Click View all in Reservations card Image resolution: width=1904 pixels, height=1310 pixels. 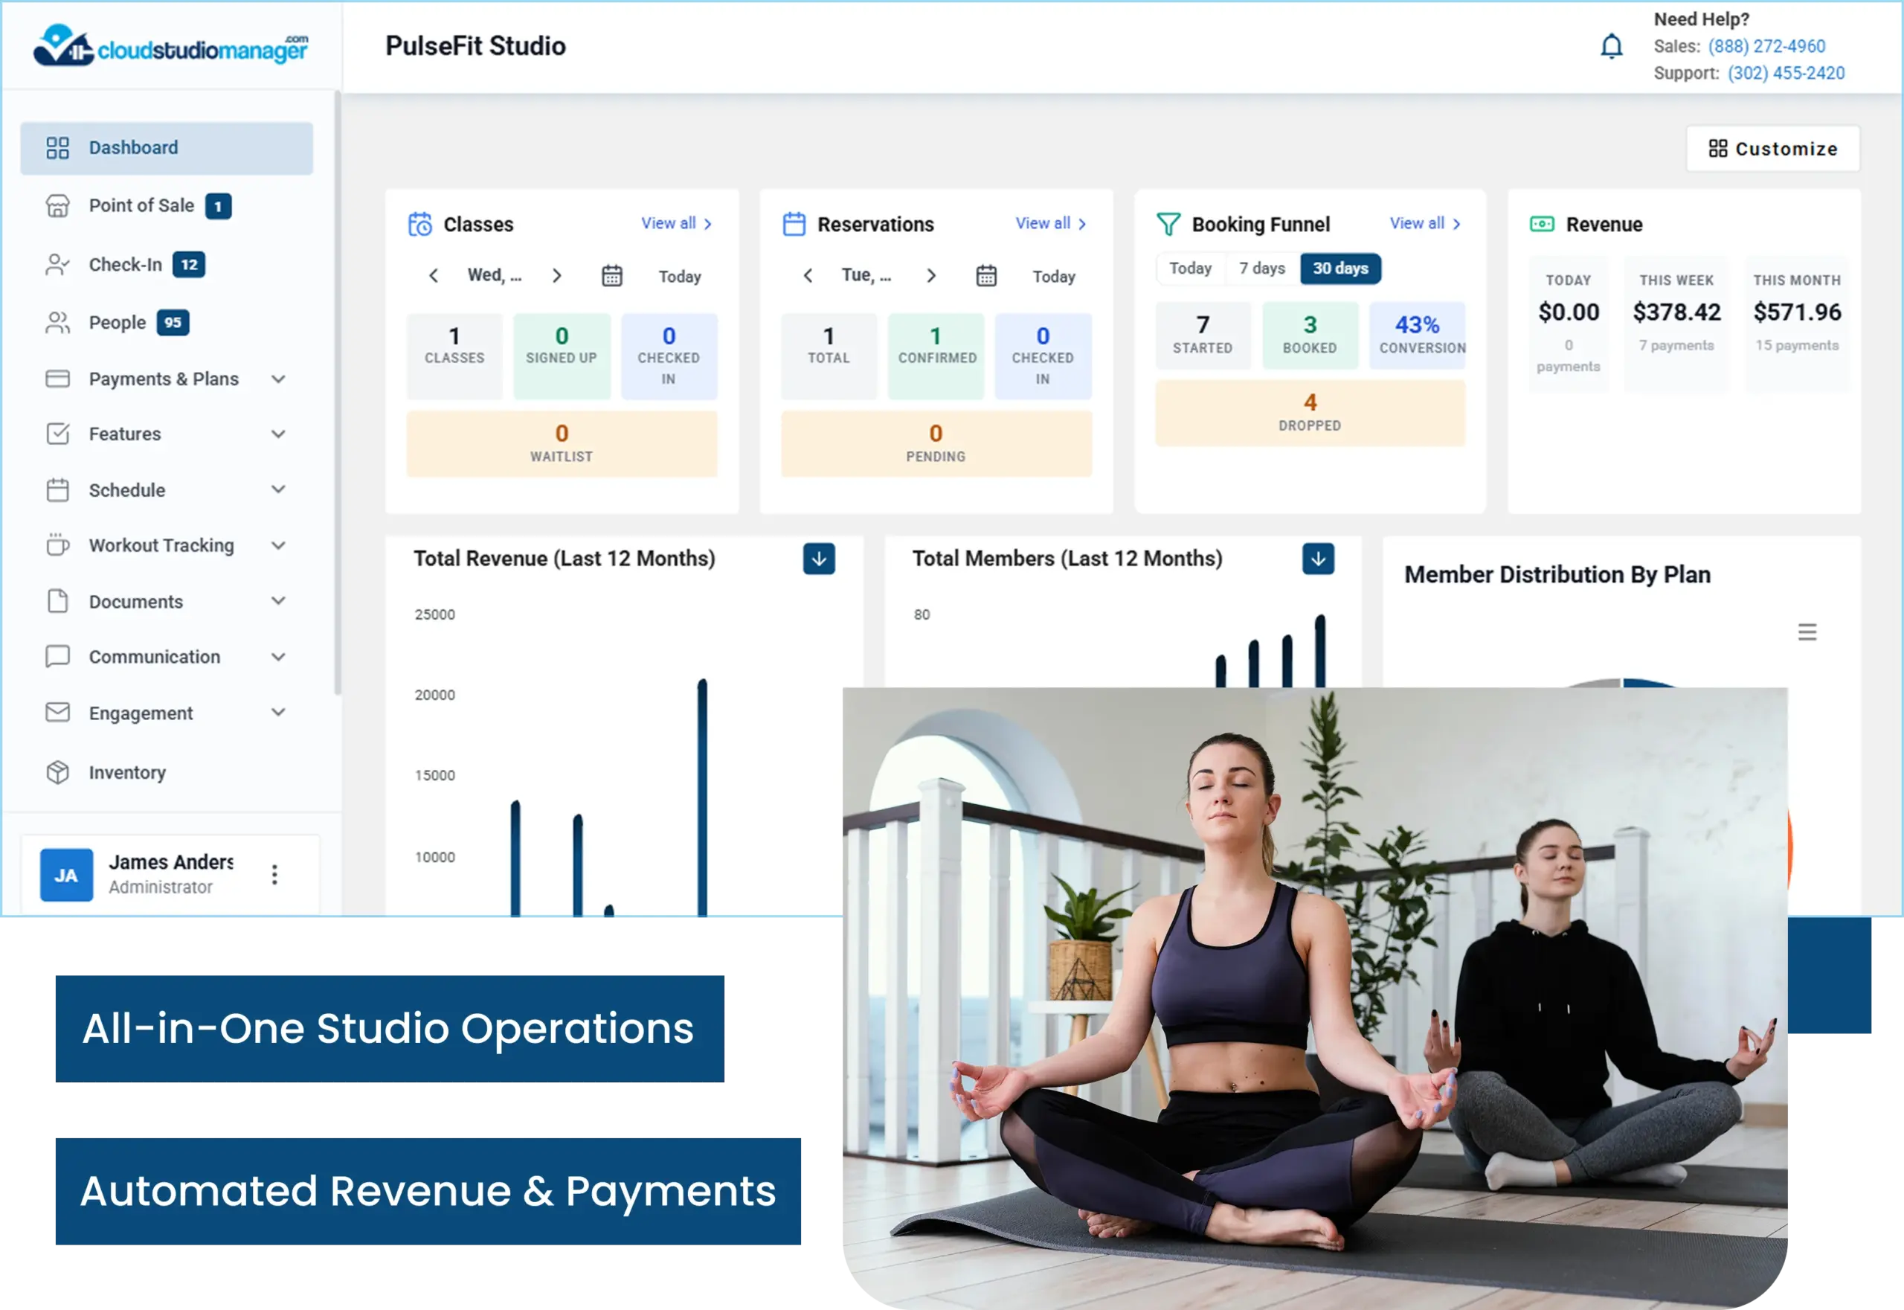[1050, 223]
